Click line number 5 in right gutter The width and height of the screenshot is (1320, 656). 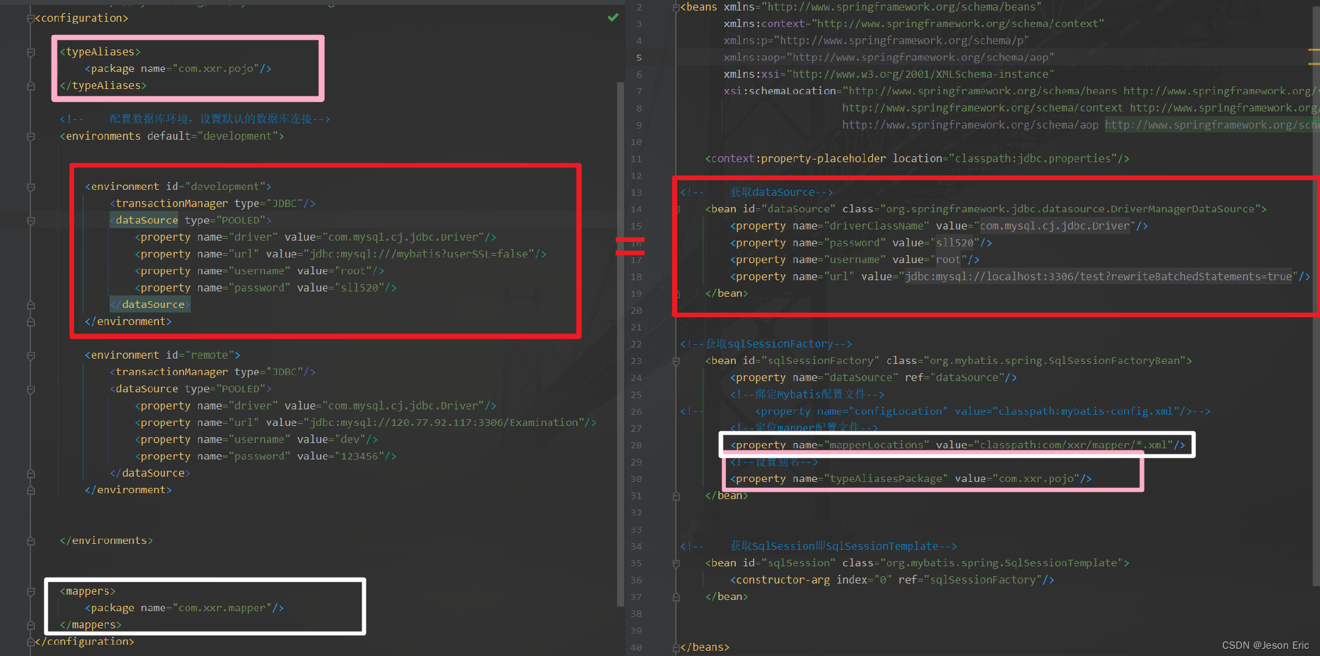click(x=638, y=57)
